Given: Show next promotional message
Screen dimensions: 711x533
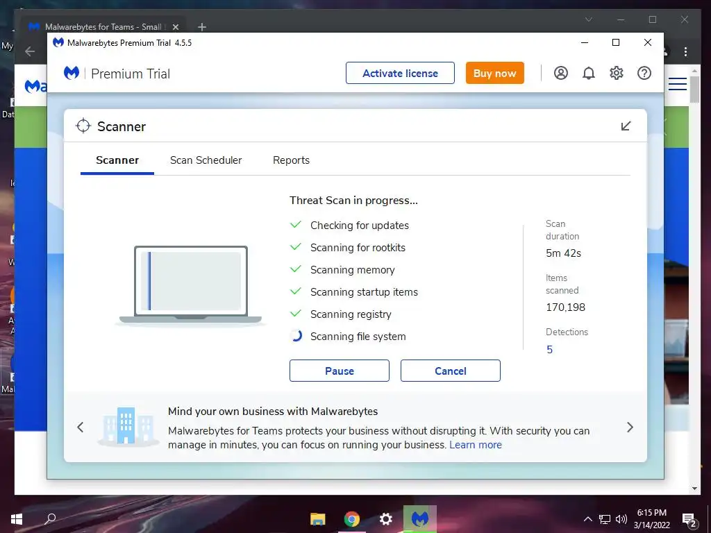Looking at the screenshot, I should click(x=630, y=427).
